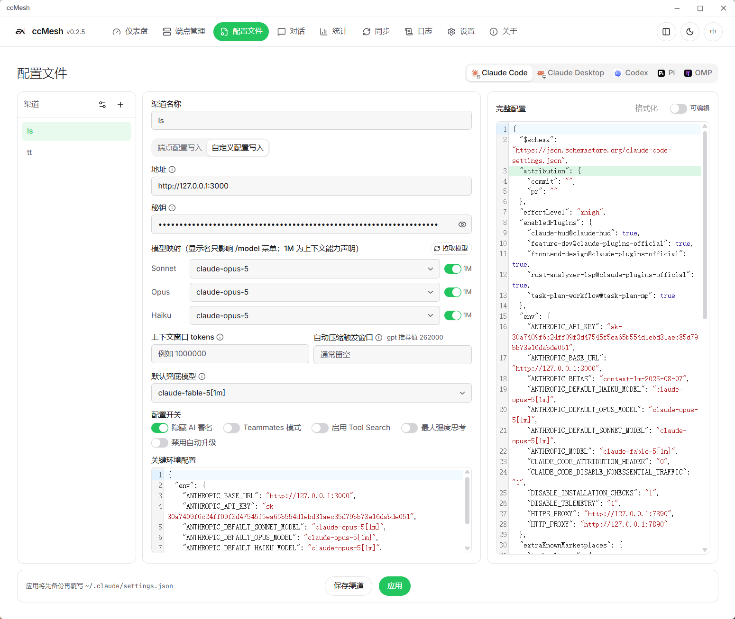Toggle the sidebar layout icon
The width and height of the screenshot is (735, 619).
(666, 32)
